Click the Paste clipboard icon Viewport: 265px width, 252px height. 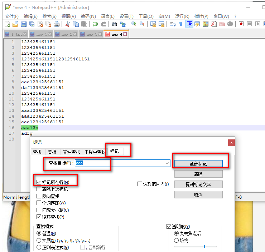click(84, 24)
